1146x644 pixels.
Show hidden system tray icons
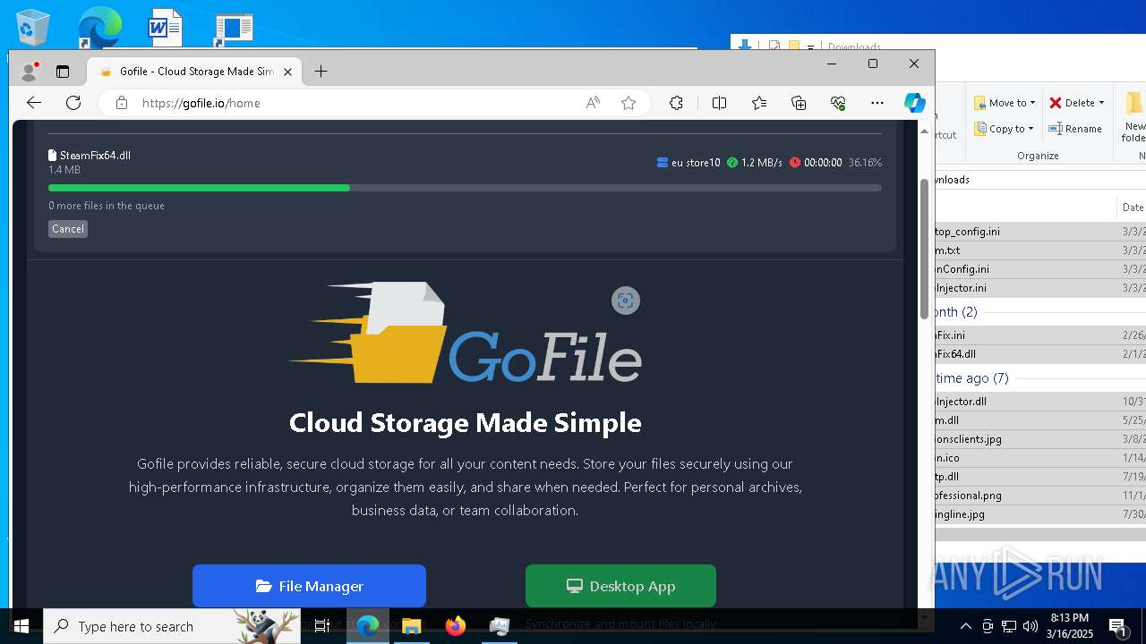click(x=966, y=626)
